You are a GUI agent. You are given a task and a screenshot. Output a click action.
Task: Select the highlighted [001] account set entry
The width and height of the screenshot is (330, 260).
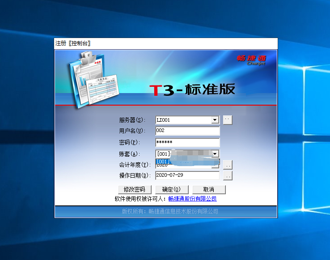tap(187, 162)
